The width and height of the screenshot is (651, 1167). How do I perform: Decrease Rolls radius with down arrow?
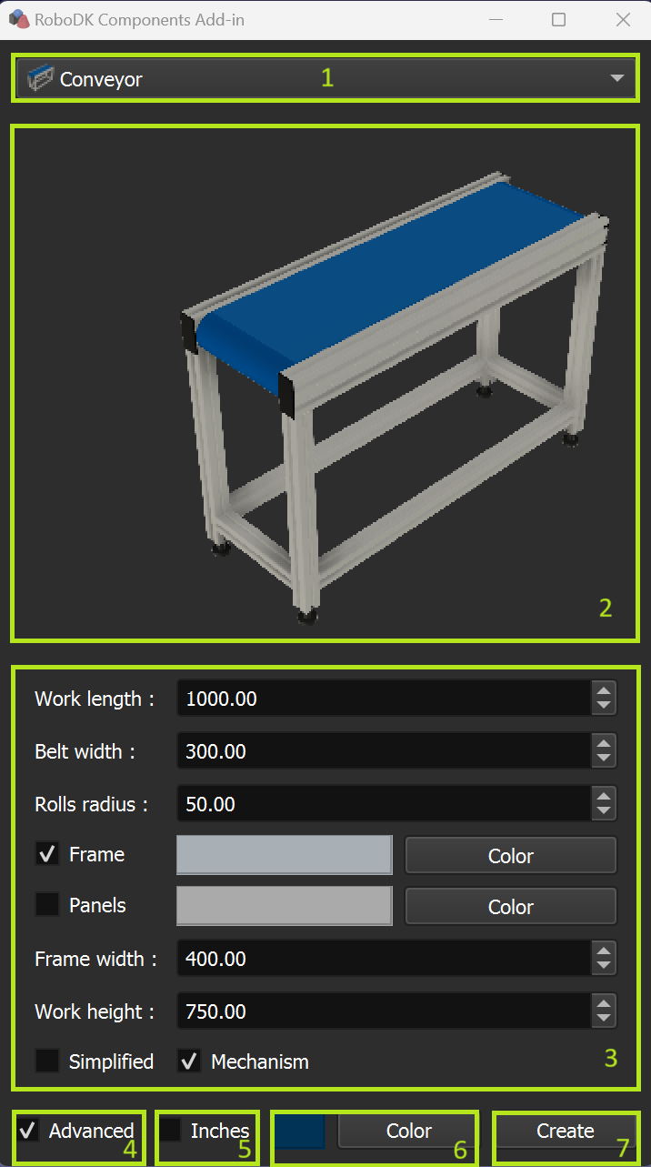(x=604, y=812)
